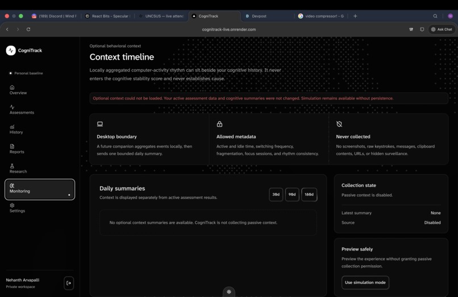The height and width of the screenshot is (297, 458).
Task: Open Settings in the sidebar
Action: (x=17, y=208)
